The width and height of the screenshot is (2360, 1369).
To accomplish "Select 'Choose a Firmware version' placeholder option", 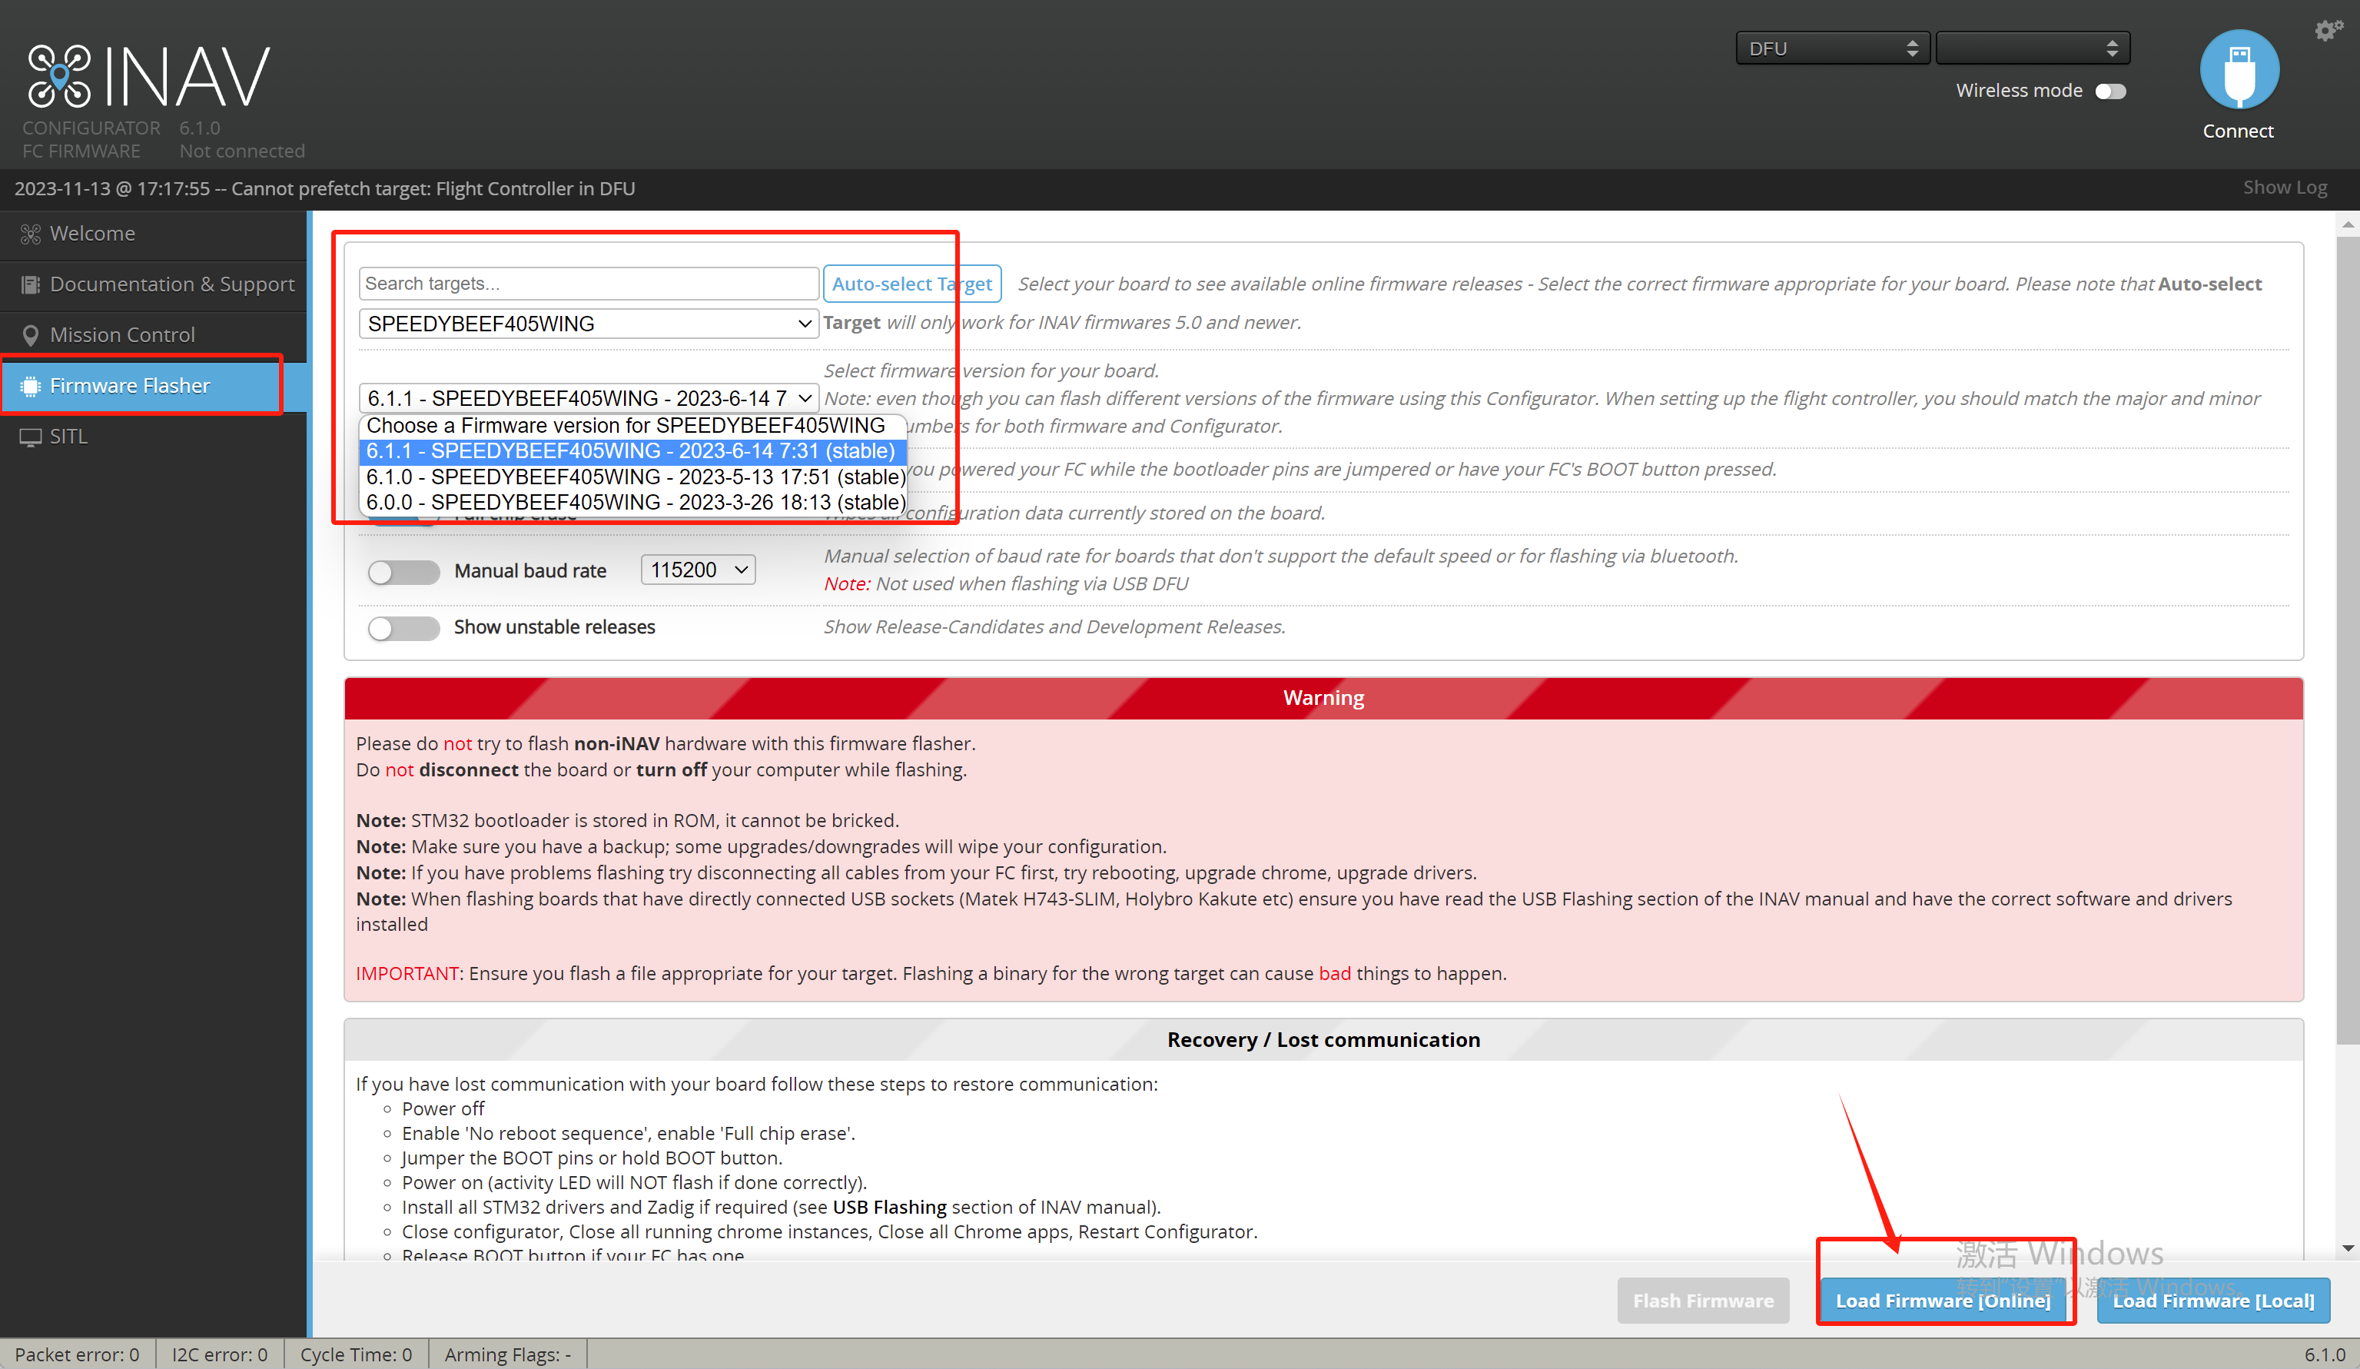I will (x=632, y=425).
